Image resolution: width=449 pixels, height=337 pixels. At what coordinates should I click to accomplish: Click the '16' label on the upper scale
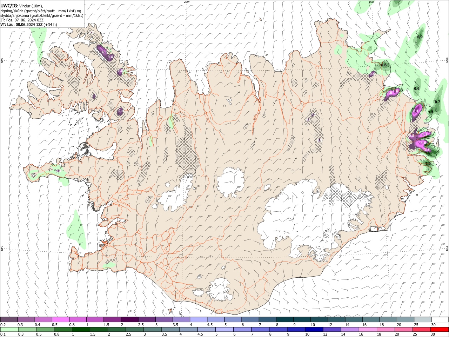365,325
